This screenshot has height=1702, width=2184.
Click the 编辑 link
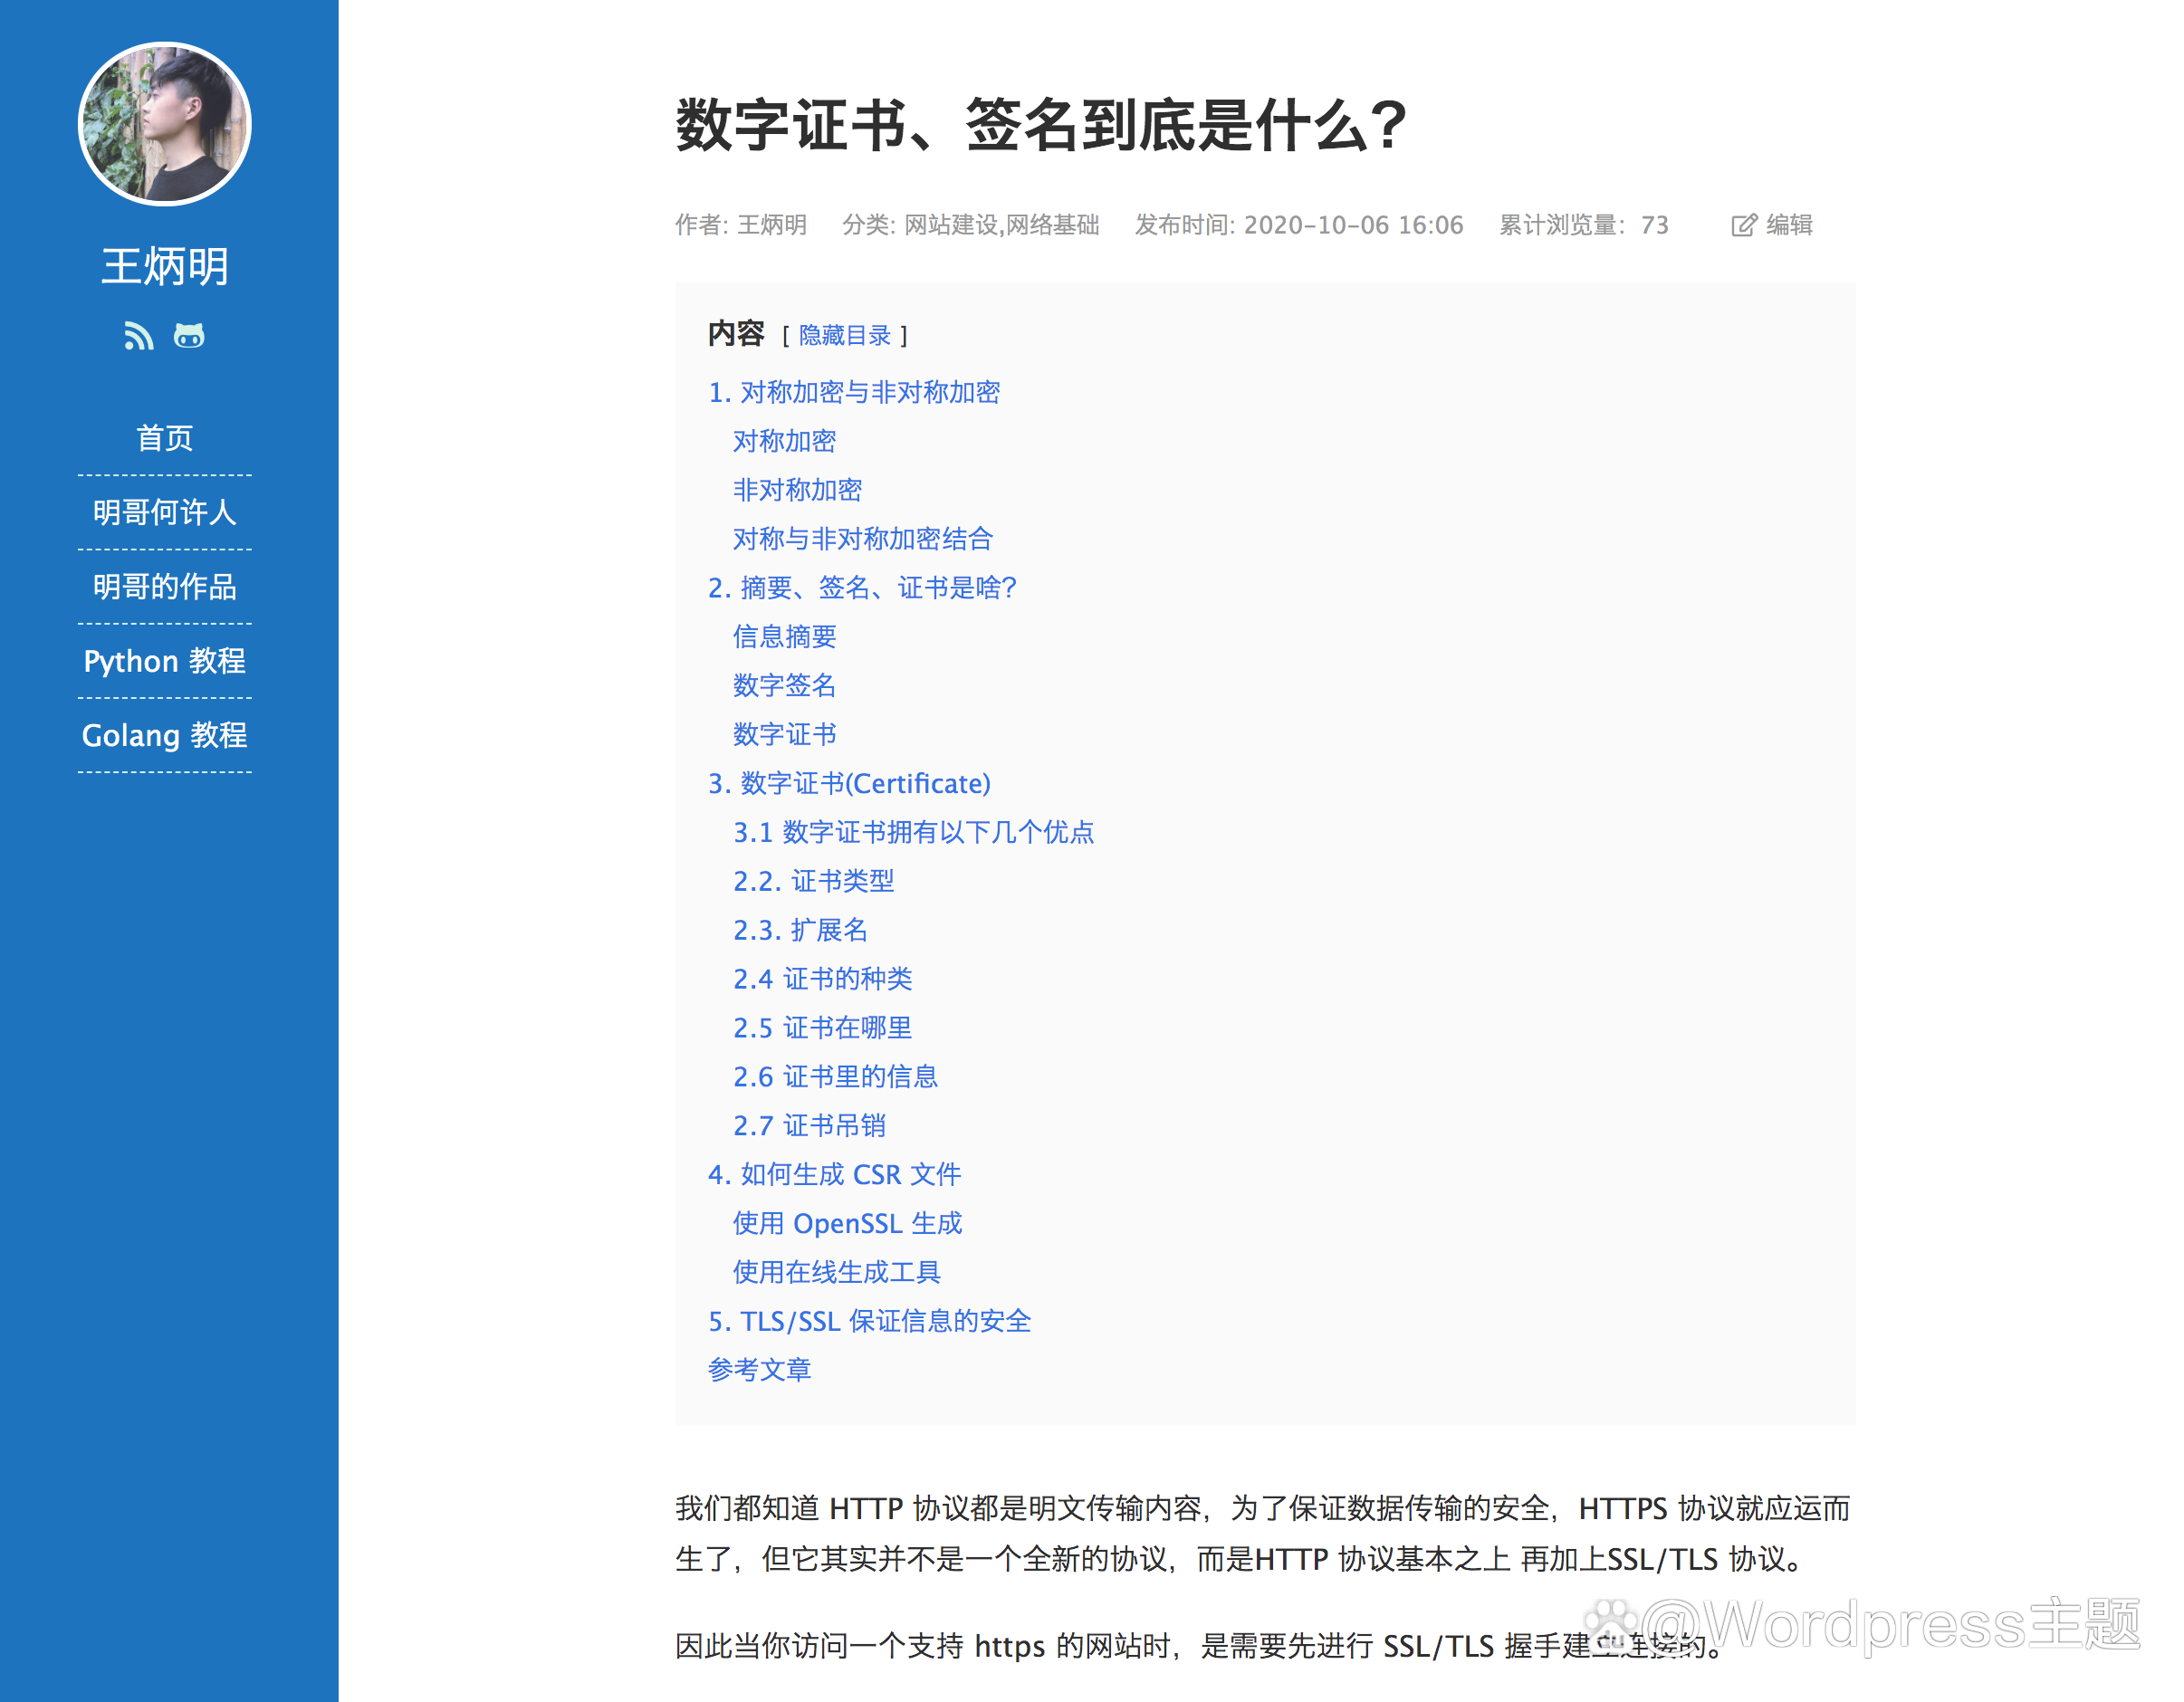tap(1789, 225)
